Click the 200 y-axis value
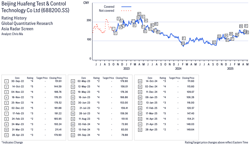The height and width of the screenshot is (144, 251). coord(89,20)
